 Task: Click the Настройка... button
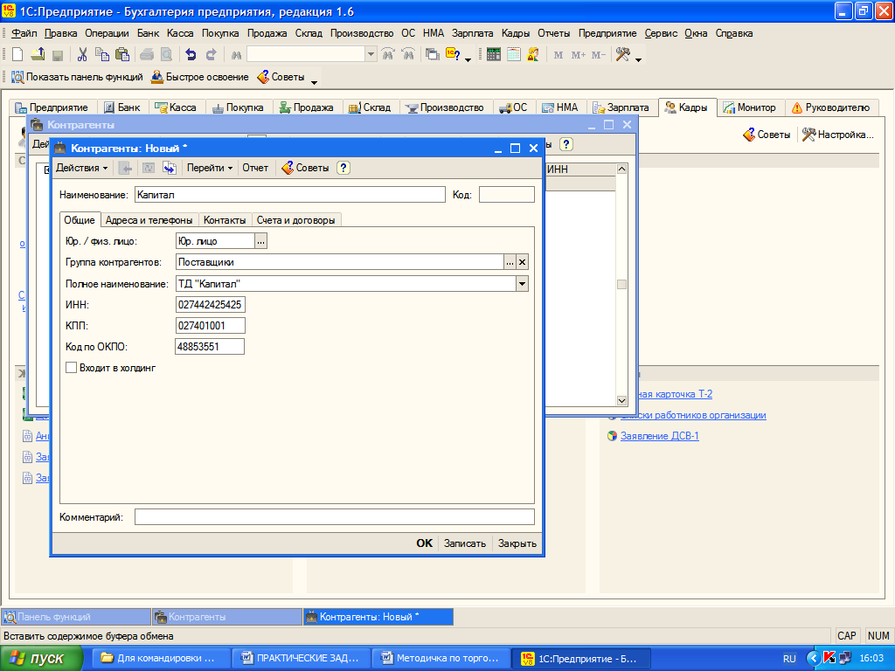(838, 135)
